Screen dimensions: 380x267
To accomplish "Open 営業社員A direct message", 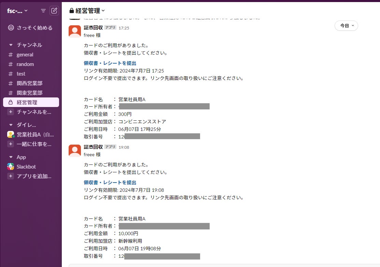I will [x=35, y=134].
